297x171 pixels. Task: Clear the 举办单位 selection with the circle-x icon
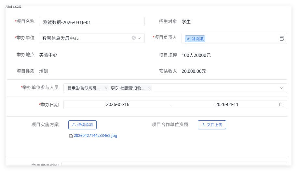[x=134, y=38]
